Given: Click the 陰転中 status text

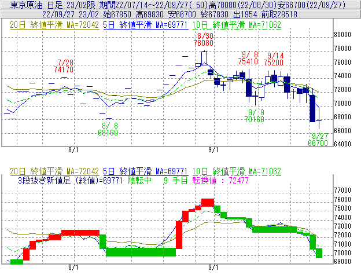Looking at the screenshot, I should [x=139, y=180].
